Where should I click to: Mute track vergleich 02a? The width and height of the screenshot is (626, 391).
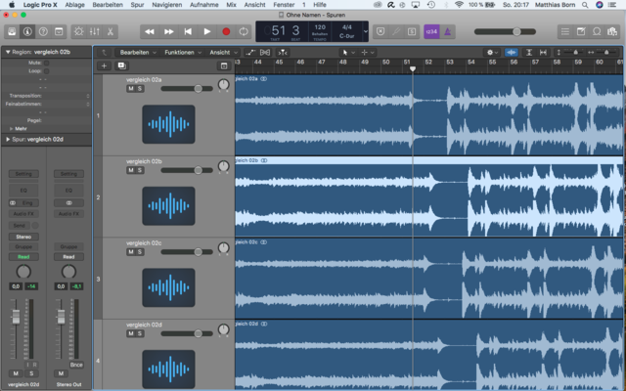pyautogui.click(x=130, y=89)
